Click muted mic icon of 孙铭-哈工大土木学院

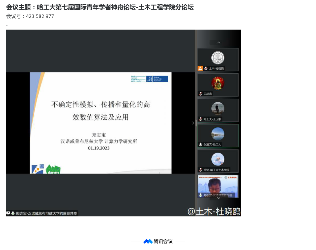click(201, 170)
